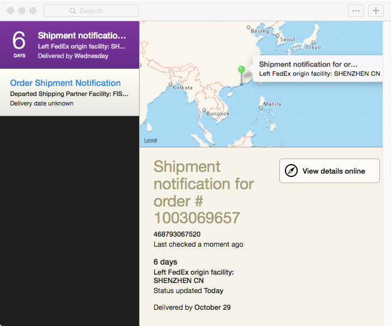
Task: Click the green map pin at Shenzhen
Action: click(241, 75)
